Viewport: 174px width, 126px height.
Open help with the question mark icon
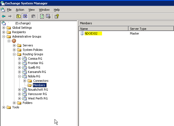click(57, 17)
